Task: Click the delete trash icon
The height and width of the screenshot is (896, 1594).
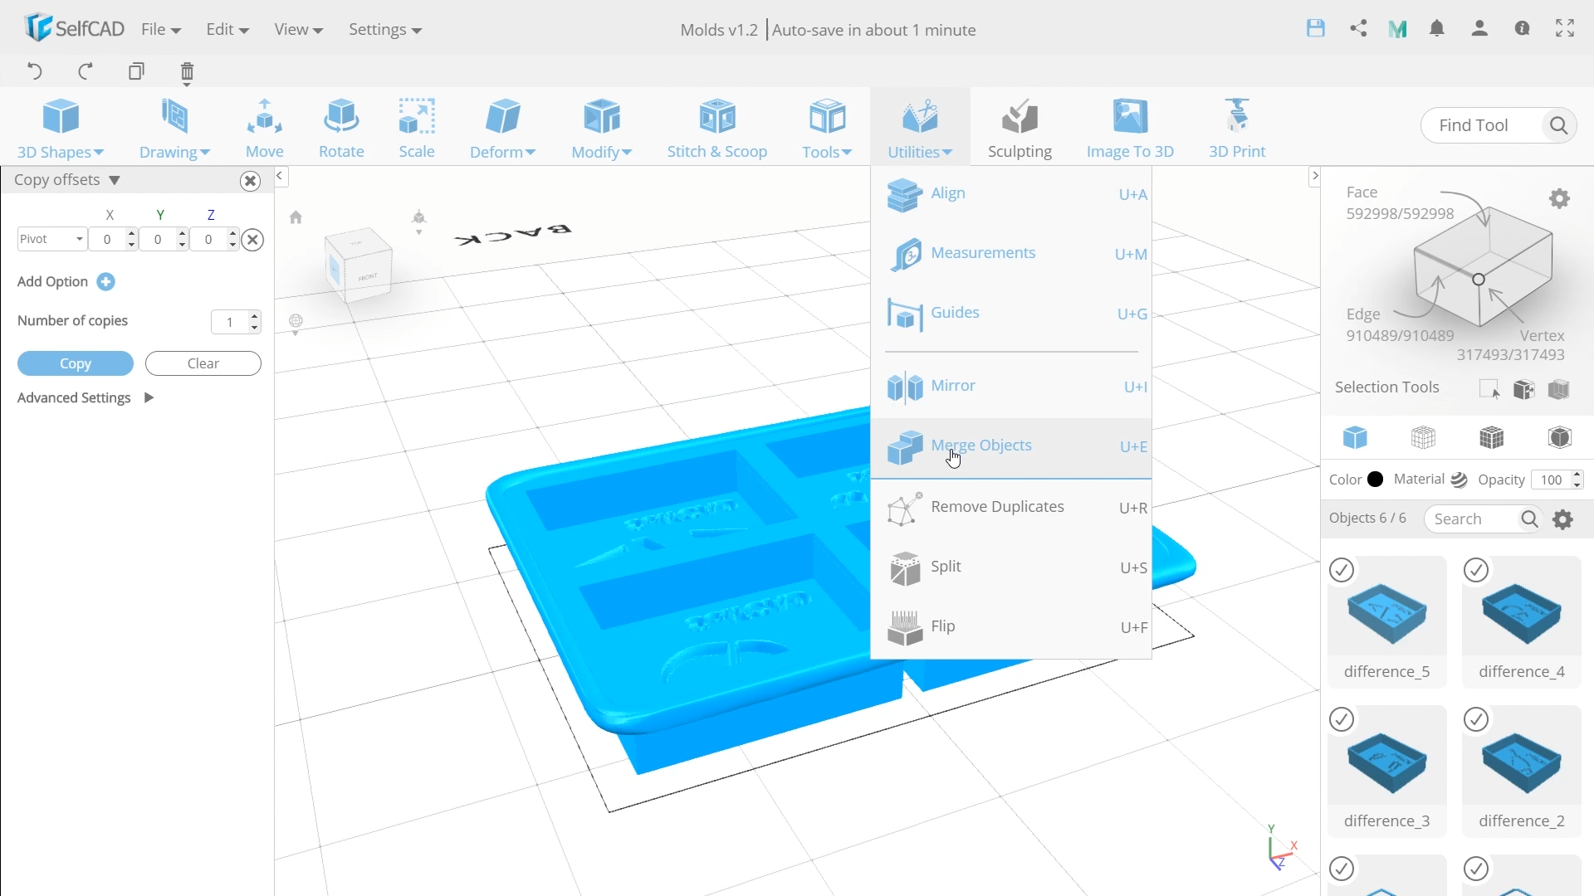Action: pyautogui.click(x=187, y=73)
